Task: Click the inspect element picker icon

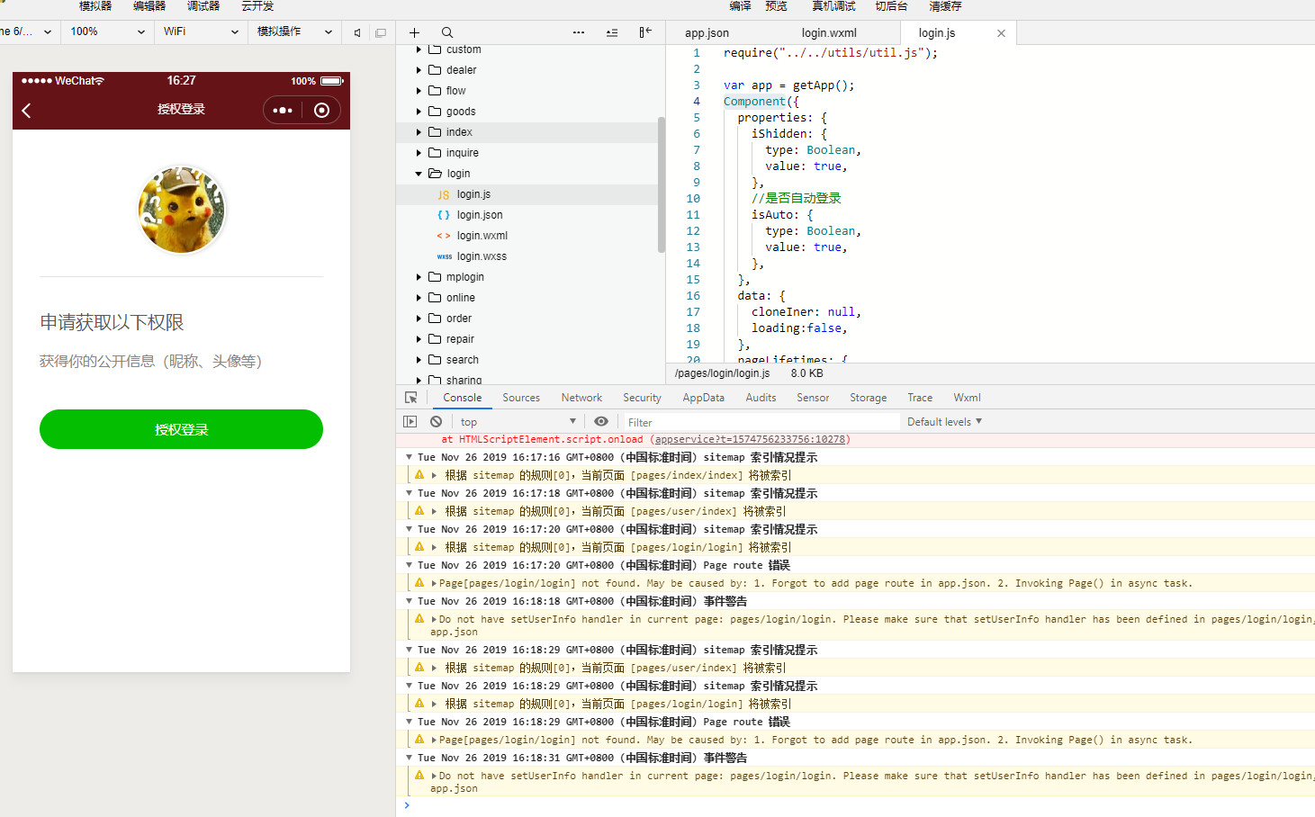Action: (x=411, y=398)
